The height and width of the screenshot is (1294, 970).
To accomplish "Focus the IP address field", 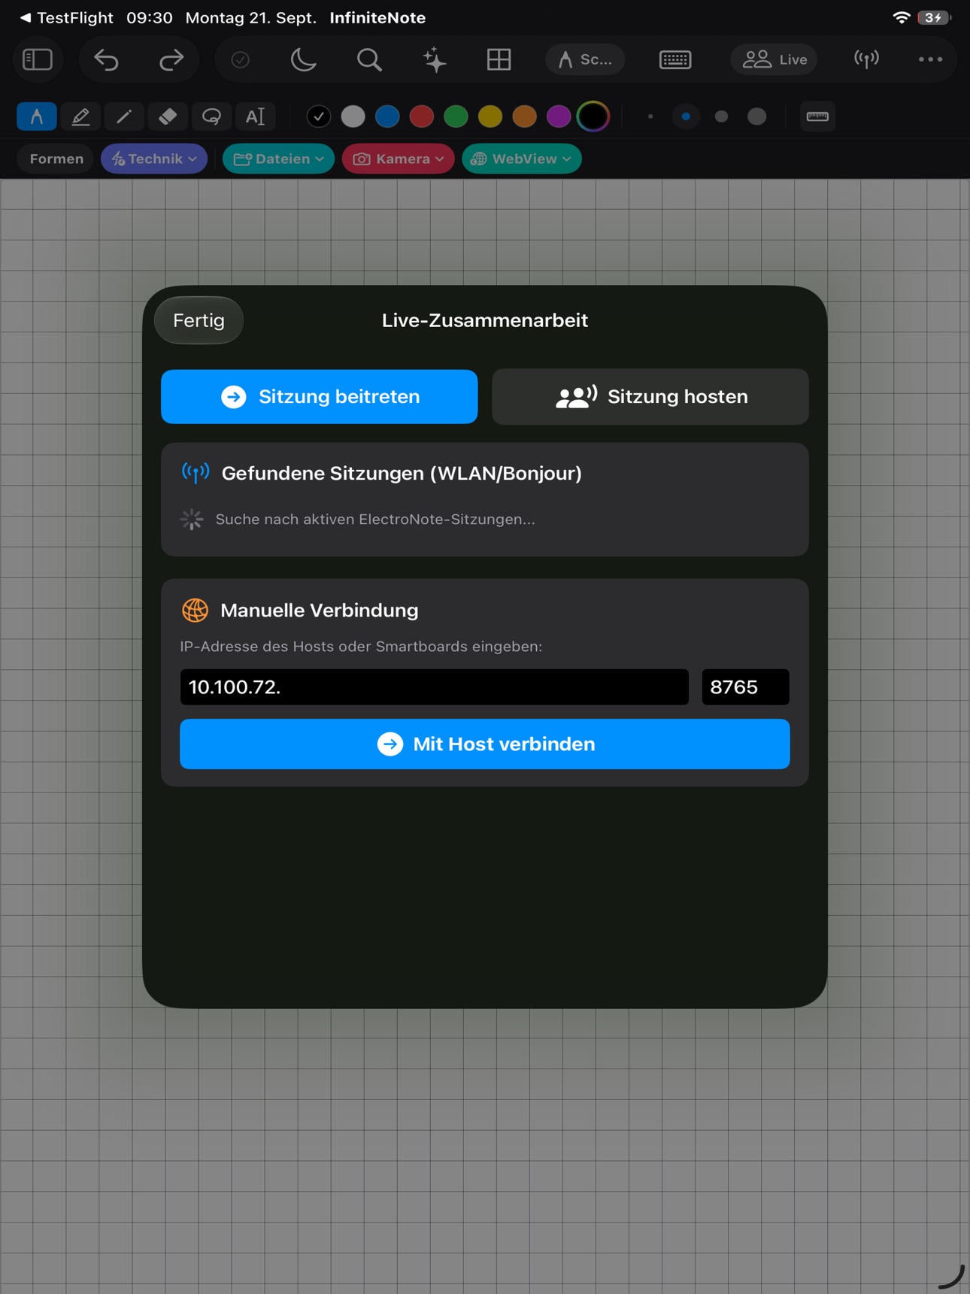I will [x=434, y=686].
